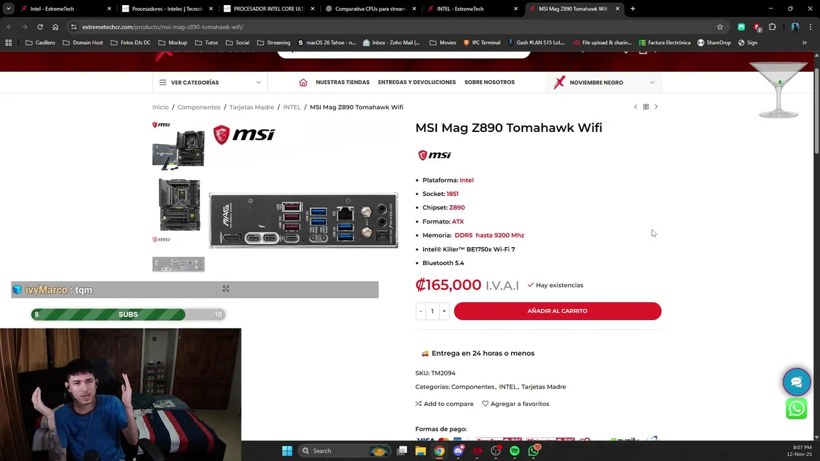
Task: Open the Streaming bookmark folder
Action: coord(274,43)
